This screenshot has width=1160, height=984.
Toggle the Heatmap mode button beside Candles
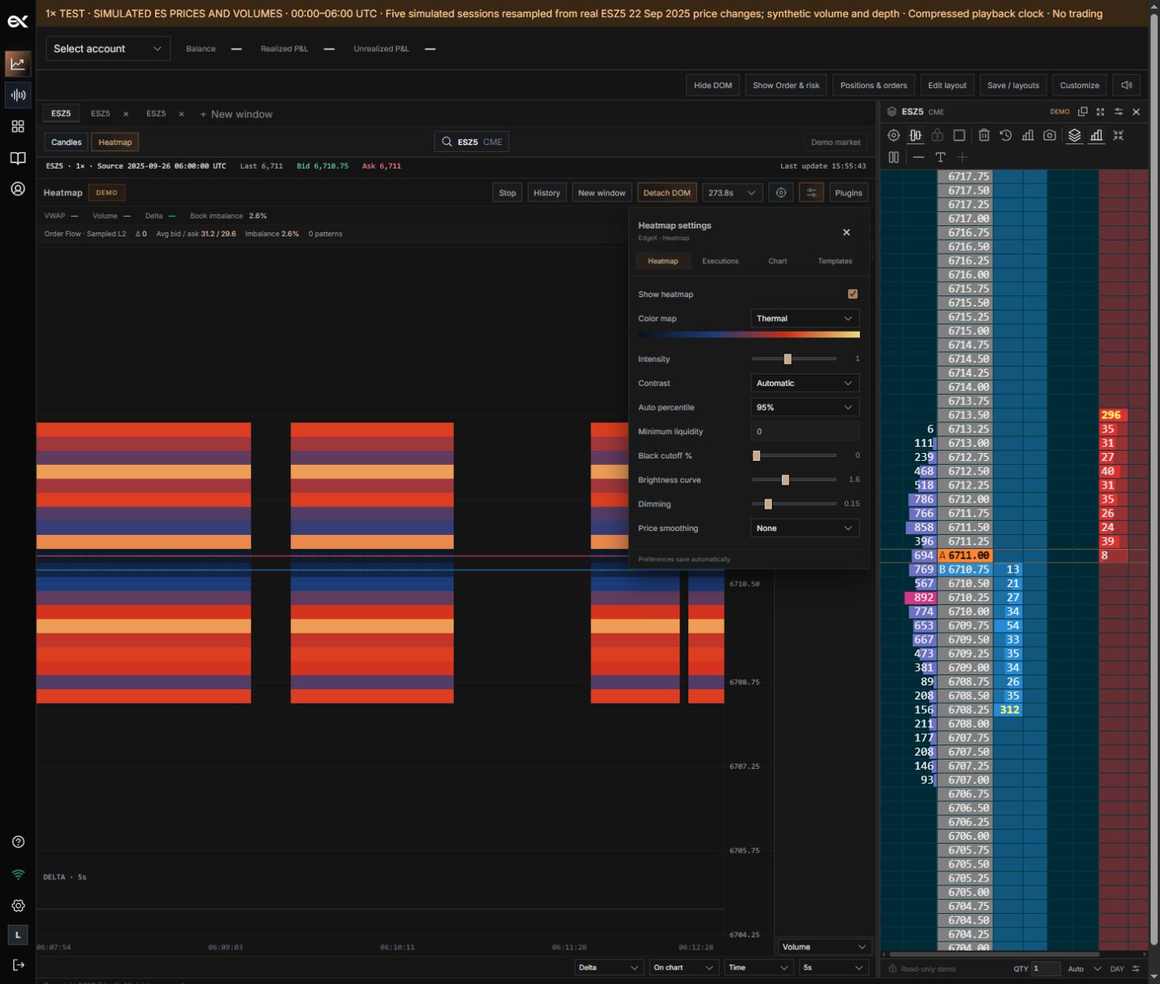[115, 143]
